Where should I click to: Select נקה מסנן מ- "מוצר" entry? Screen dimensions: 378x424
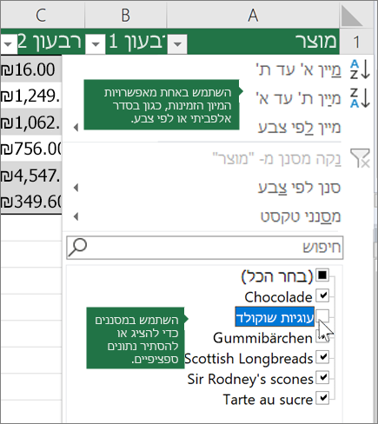point(277,159)
